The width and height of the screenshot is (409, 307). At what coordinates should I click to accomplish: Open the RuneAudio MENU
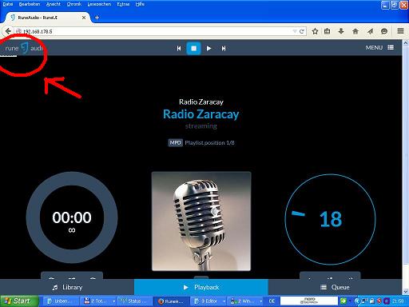[379, 48]
